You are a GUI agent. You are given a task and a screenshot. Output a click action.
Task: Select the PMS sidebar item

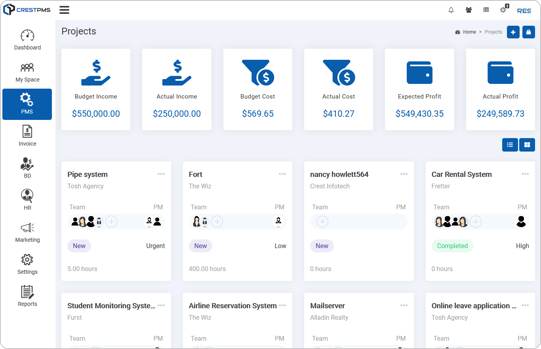[27, 104]
